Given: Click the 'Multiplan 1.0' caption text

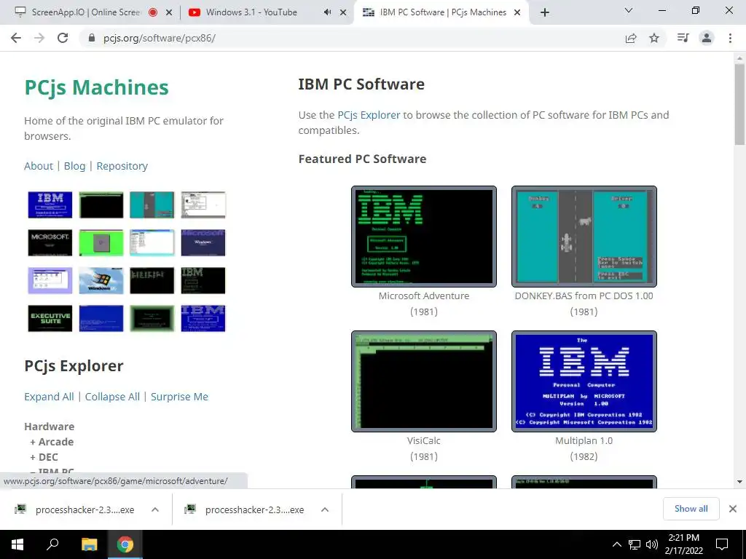Looking at the screenshot, I should 584,440.
